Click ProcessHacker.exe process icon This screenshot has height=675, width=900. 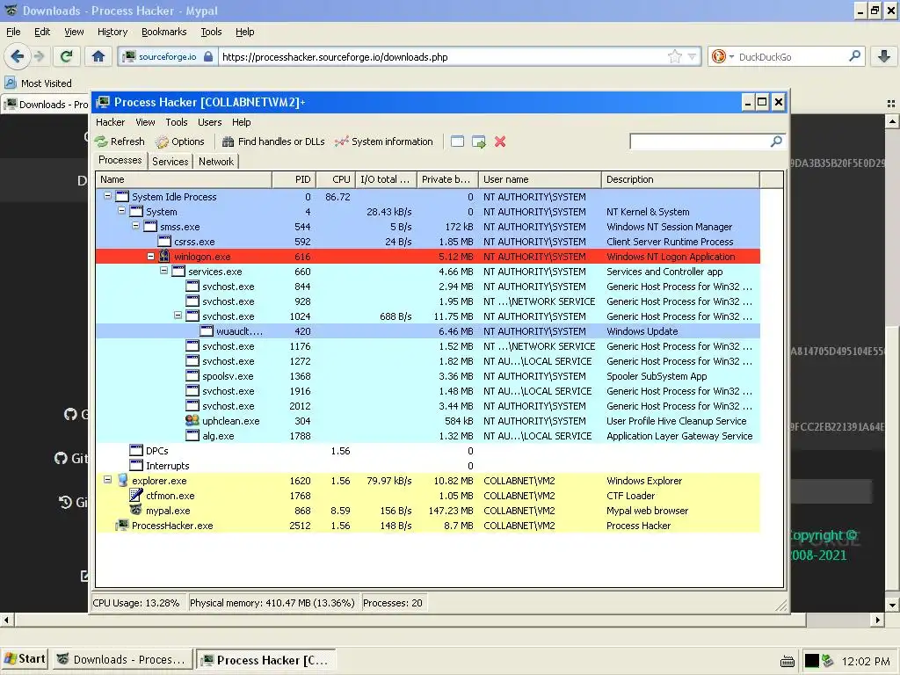[x=122, y=525]
